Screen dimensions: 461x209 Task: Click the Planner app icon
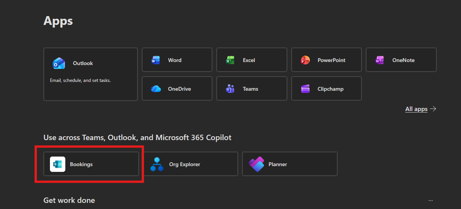256,164
